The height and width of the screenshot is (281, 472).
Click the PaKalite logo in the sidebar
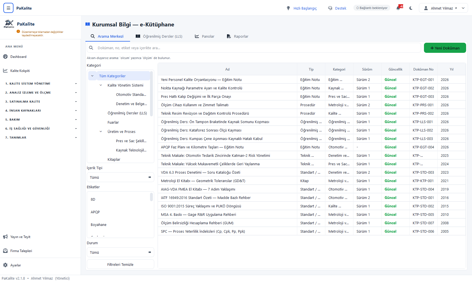click(x=9, y=24)
